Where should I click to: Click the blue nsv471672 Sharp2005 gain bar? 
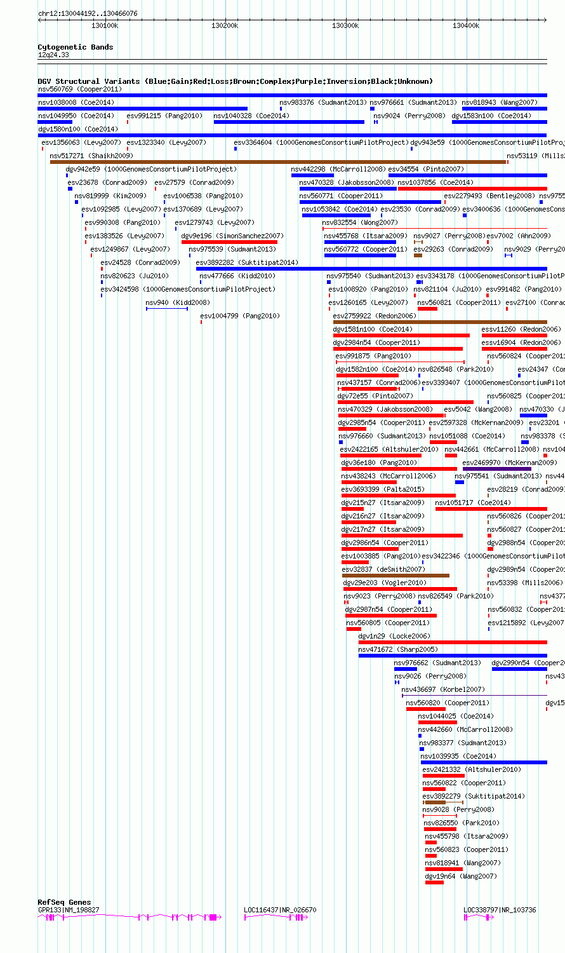click(453, 656)
